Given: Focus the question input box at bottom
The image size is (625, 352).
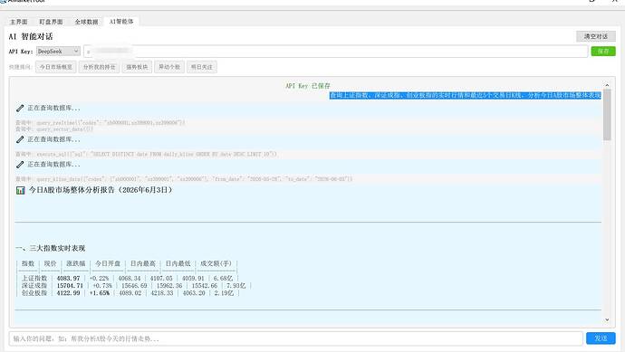Looking at the screenshot, I should tap(296, 338).
